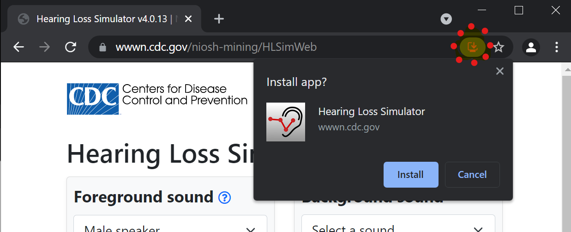The width and height of the screenshot is (571, 232).
Task: Open a new tab
Action: click(219, 19)
